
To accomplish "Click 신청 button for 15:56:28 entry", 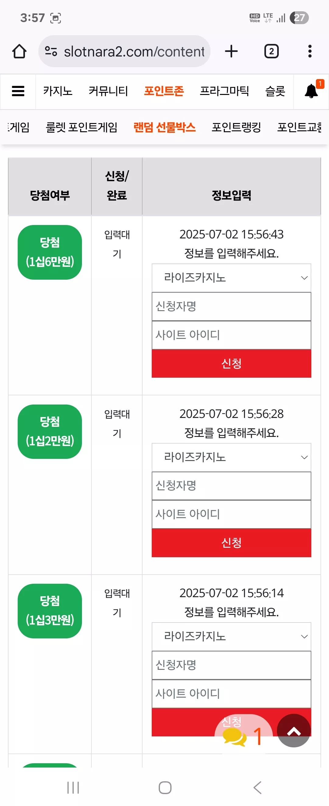I will tap(231, 543).
